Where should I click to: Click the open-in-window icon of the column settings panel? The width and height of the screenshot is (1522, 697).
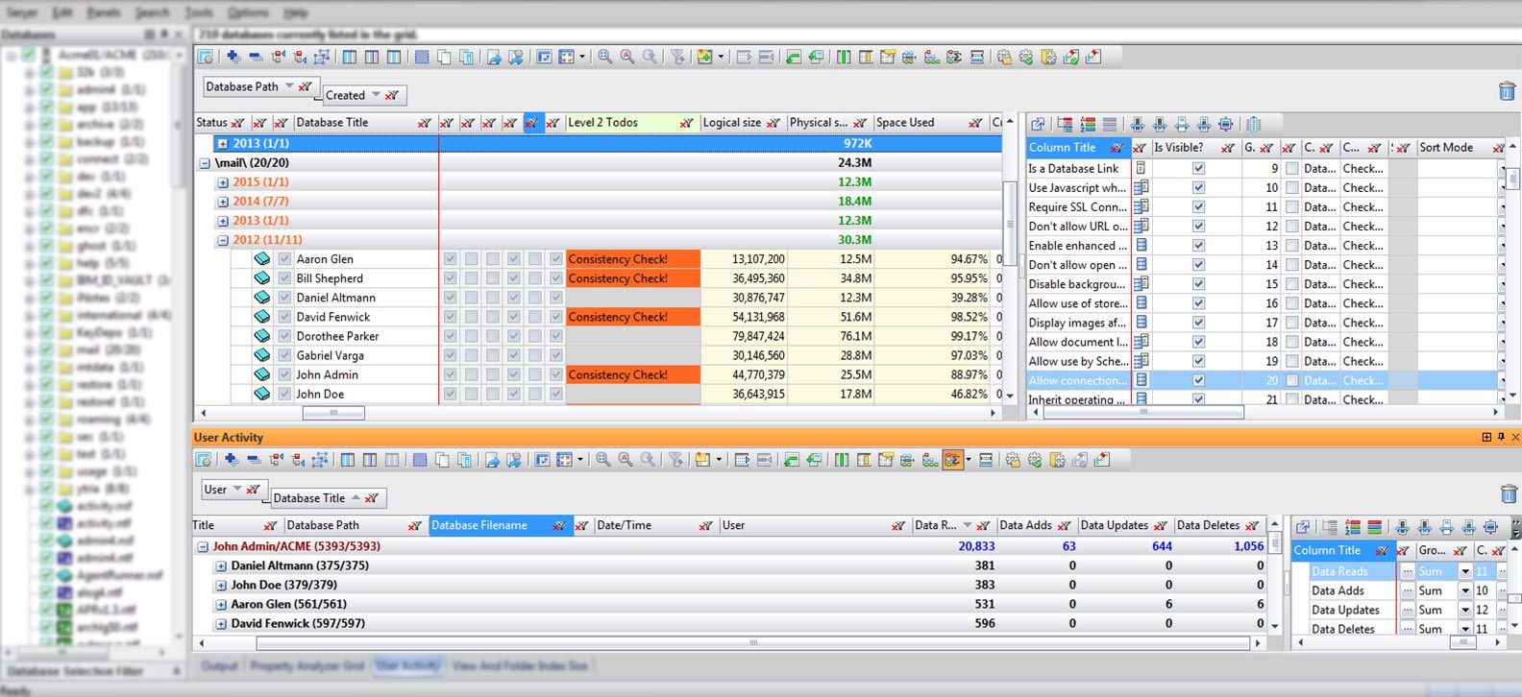coord(1038,125)
